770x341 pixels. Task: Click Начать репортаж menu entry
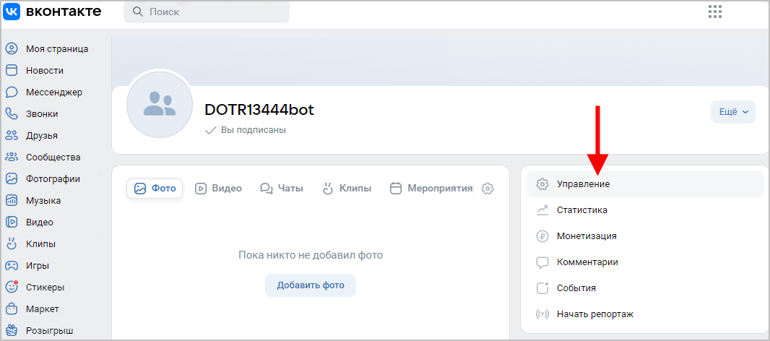(645, 314)
